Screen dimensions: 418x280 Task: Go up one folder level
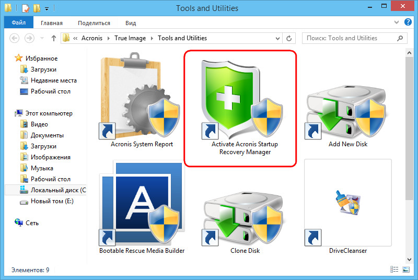(x=54, y=38)
